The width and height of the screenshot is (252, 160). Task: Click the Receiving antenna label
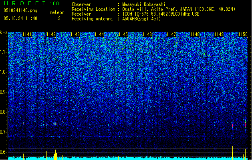(92, 19)
